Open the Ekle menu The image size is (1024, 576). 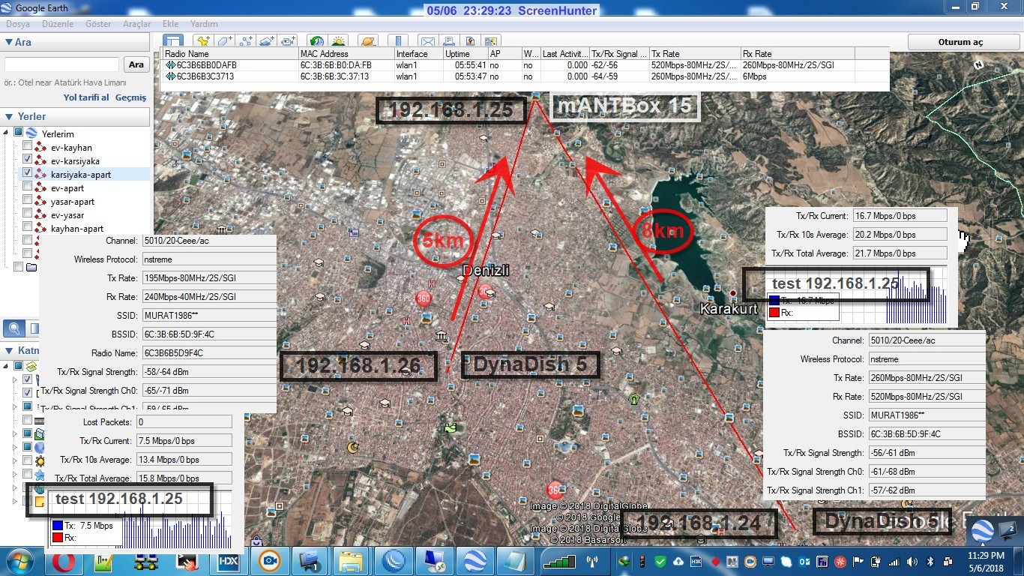170,24
